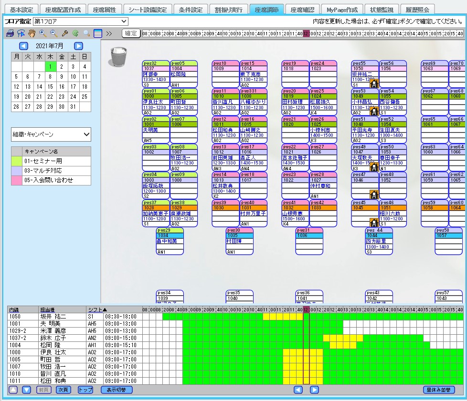
Task: Select the lasso selection arrow tool
Action: pos(21,33)
